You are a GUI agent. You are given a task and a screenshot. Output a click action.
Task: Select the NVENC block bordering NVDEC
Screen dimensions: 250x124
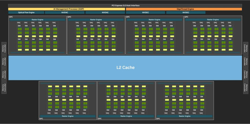pos(105,12)
